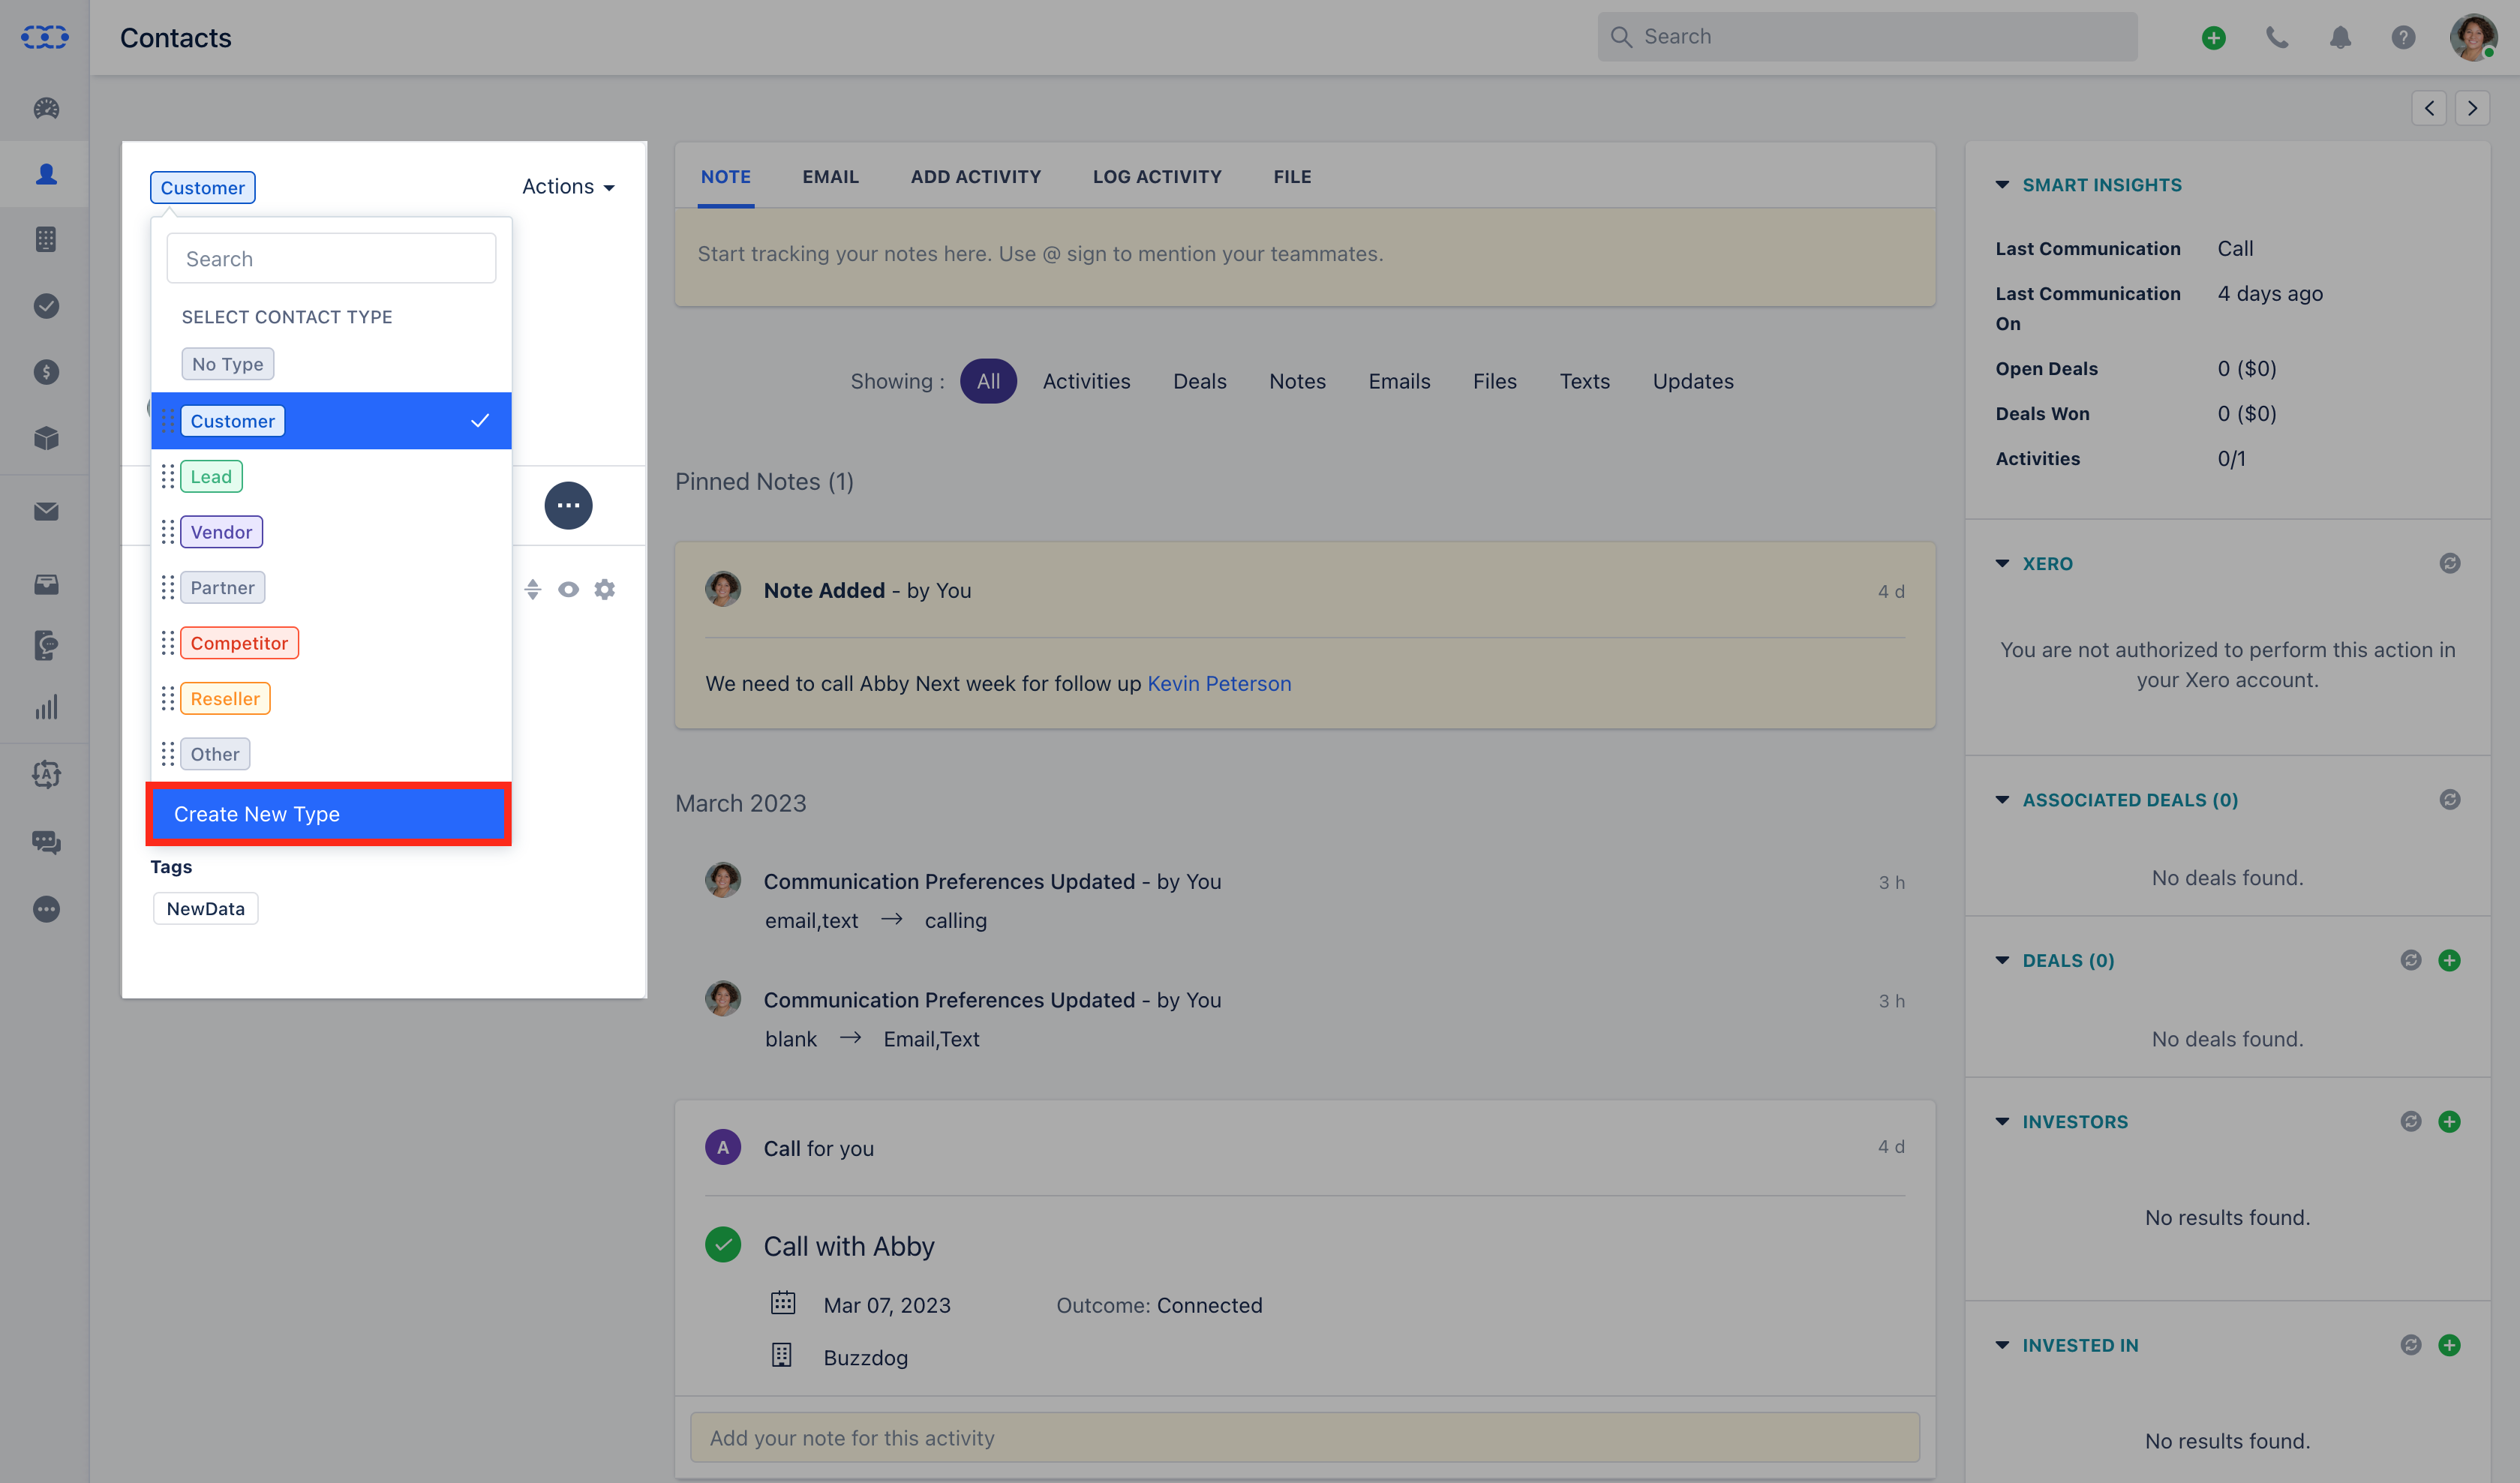Click the NewData tag
2520x1483 pixels.
(x=206, y=909)
